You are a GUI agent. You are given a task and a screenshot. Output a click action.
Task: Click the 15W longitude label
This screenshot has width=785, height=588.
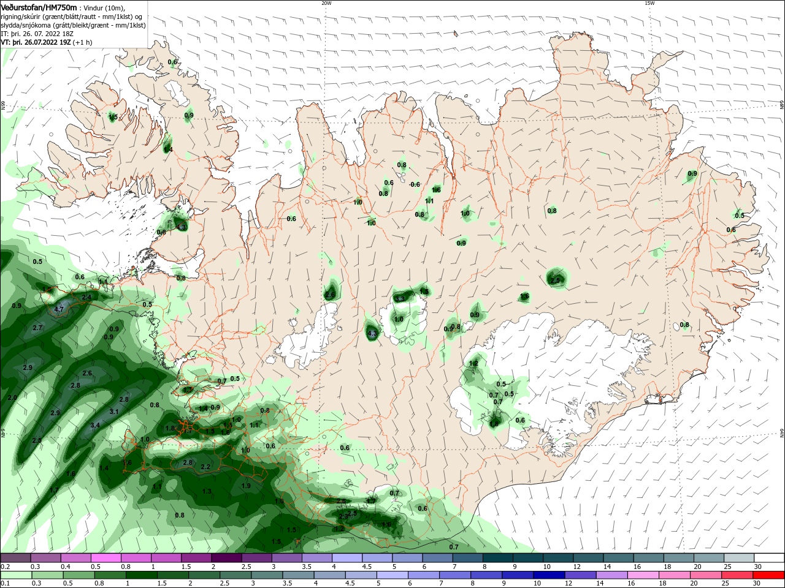click(x=649, y=3)
